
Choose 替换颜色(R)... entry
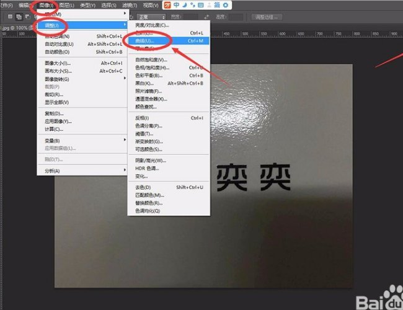pos(169,203)
